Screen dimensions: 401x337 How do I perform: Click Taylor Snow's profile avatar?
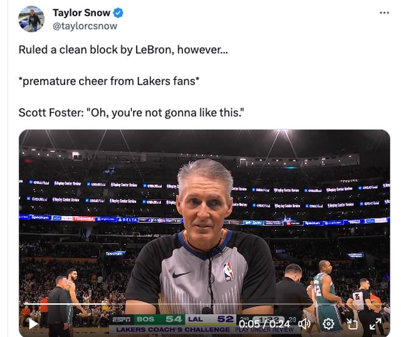tap(31, 19)
